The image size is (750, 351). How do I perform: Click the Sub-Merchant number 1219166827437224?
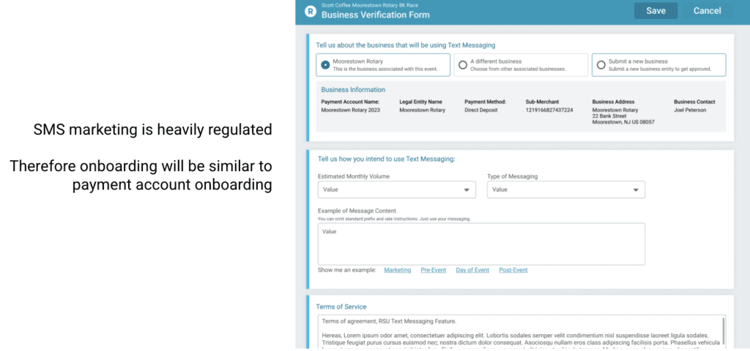(549, 110)
